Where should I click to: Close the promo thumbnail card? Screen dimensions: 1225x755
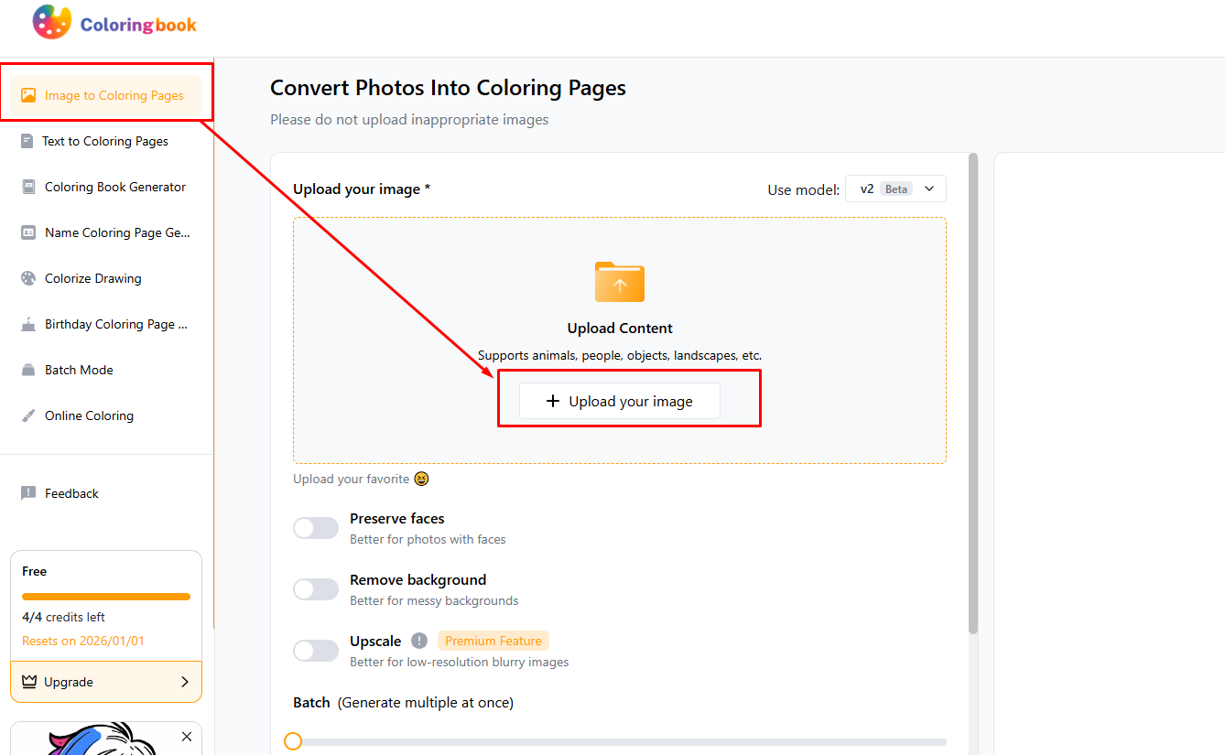point(187,737)
